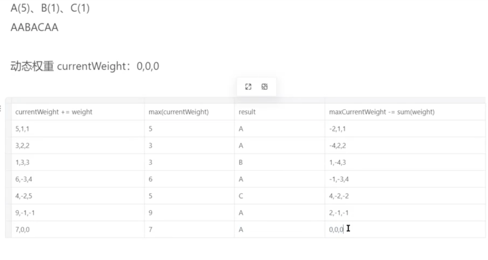Select the "currentWeight += weight" header cell
The width and height of the screenshot is (488, 260).
[78, 112]
